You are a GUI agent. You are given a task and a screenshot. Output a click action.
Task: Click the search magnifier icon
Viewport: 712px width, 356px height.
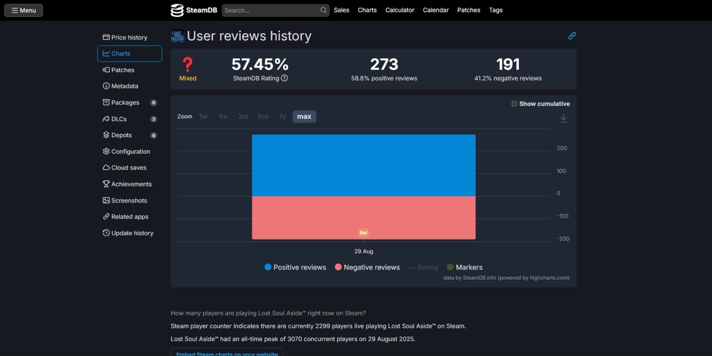(323, 10)
